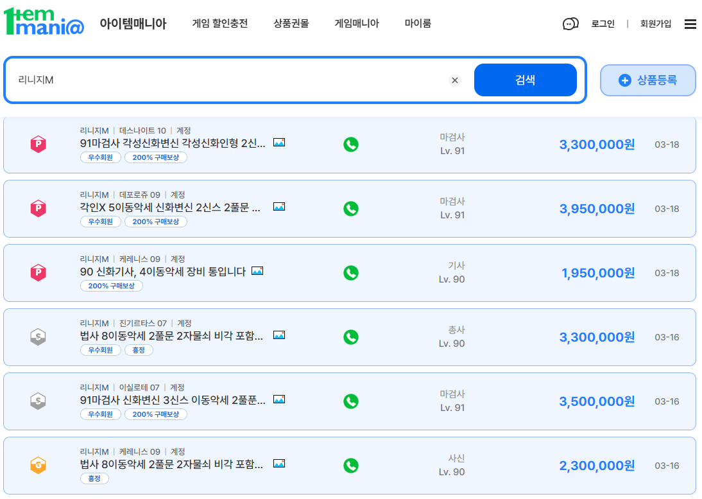Viewport: 702px width, 499px height.
Task: Open listing 각인X 5이동악세 신화변신
Action: click(170, 207)
